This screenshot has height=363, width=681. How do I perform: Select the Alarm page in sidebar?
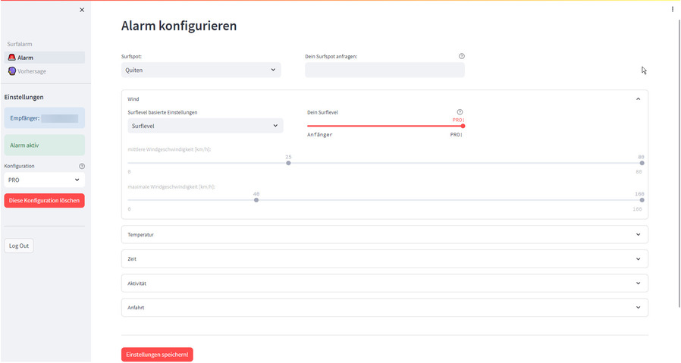click(26, 58)
